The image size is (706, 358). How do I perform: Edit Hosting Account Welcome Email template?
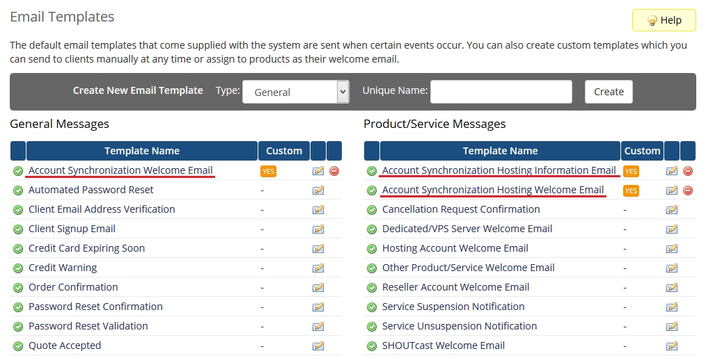[672, 249]
